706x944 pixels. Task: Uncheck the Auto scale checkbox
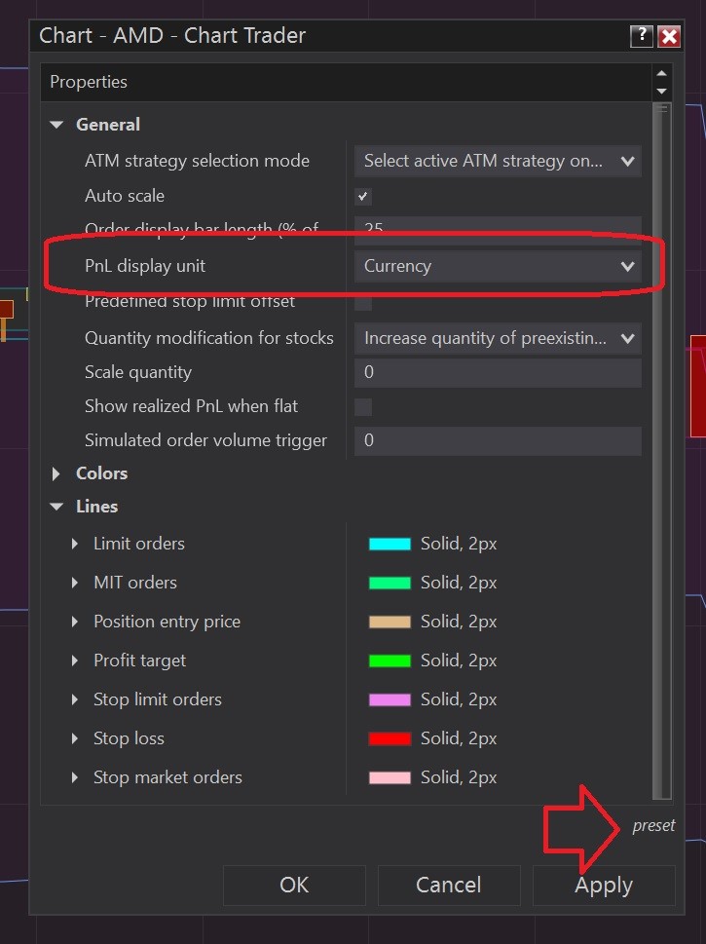363,197
